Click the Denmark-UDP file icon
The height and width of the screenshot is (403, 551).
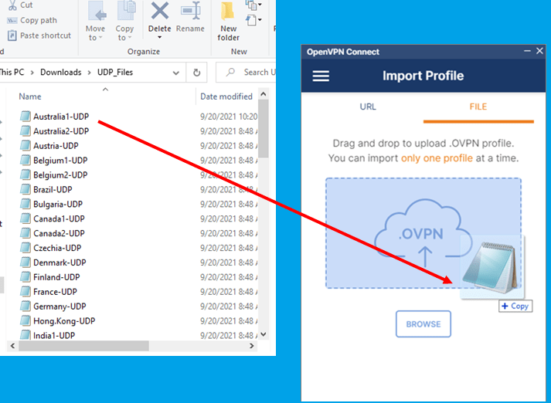(25, 262)
